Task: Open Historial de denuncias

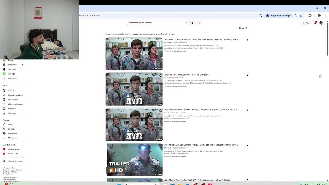Action: point(13,161)
